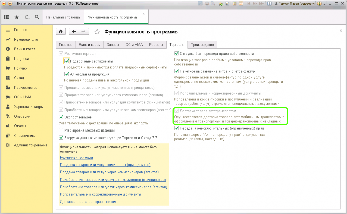The image size is (347, 214).
Task: Print icon in title bar toolbar
Action: click(207, 3)
